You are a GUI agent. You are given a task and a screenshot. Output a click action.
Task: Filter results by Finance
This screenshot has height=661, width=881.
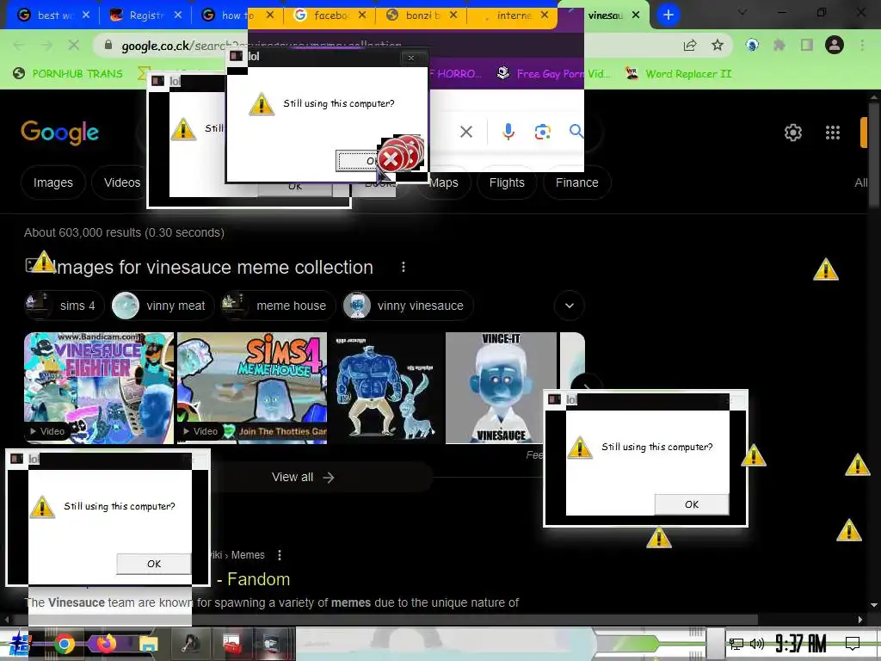(x=577, y=182)
